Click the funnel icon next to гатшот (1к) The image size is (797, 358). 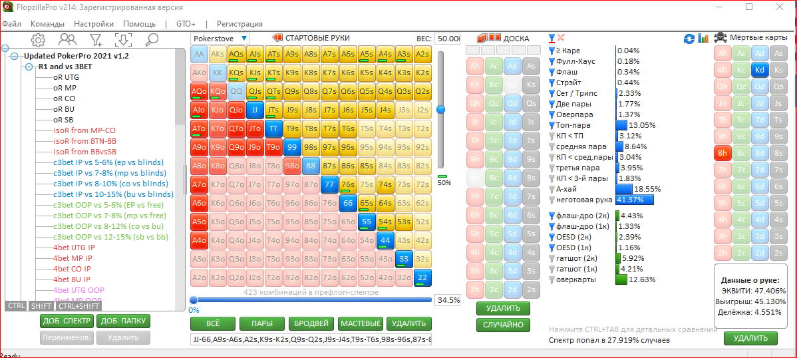[552, 269]
